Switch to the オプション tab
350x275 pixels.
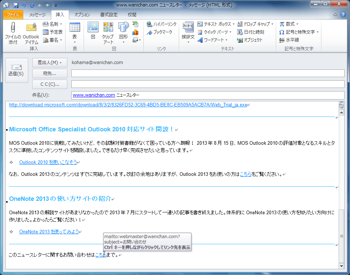(82, 15)
